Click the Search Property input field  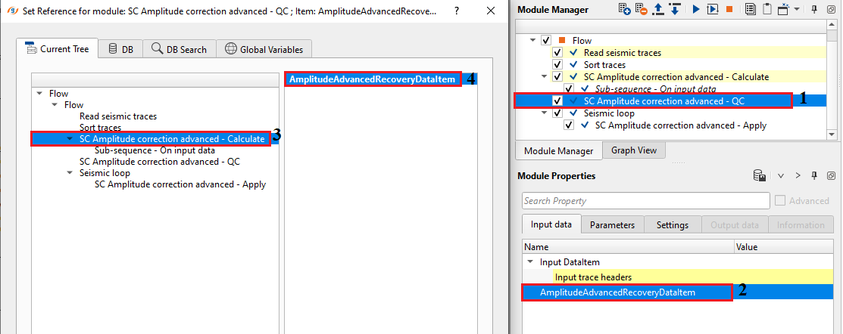click(645, 200)
